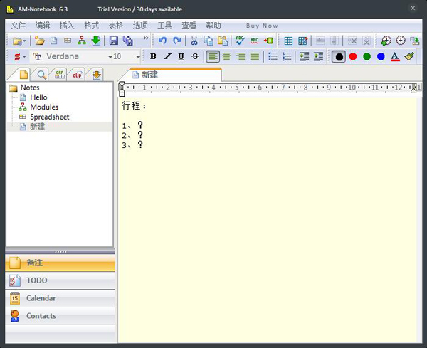Select black text color
The width and height of the screenshot is (427, 348).
point(339,57)
